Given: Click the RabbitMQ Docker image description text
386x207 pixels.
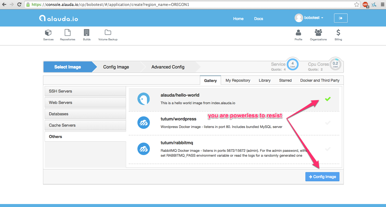Looking at the screenshot, I should (x=235, y=153).
